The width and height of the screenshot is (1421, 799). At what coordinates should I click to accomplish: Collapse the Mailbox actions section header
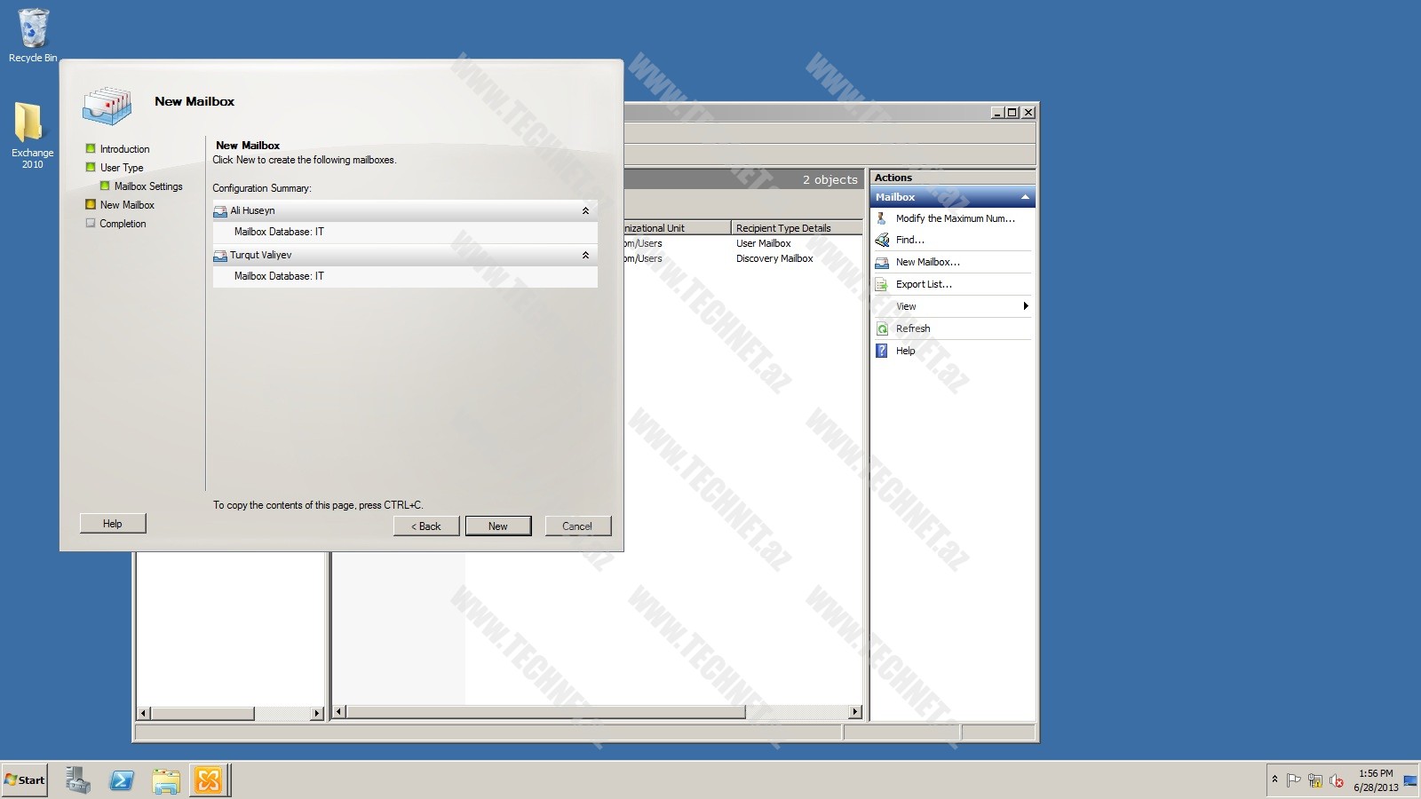tap(1025, 197)
